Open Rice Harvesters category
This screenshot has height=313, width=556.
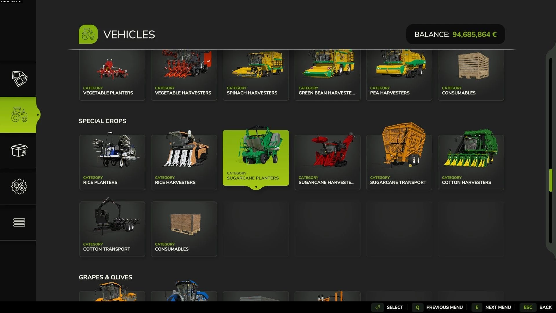click(x=184, y=162)
